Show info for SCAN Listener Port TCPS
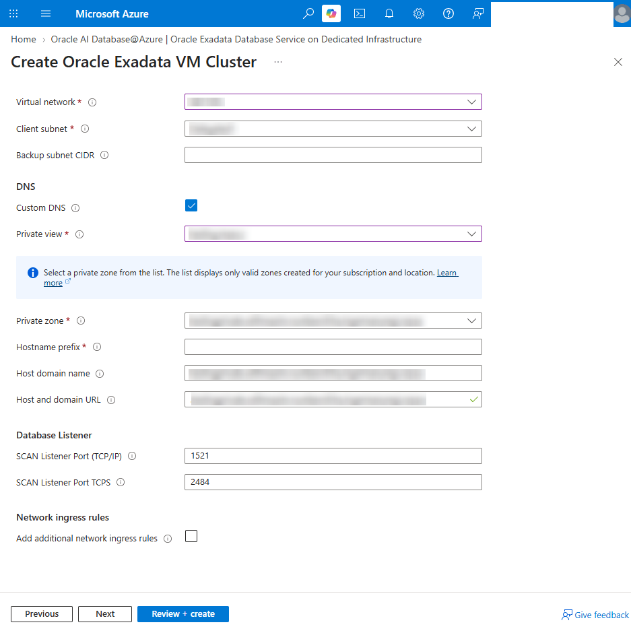This screenshot has width=631, height=635. [x=121, y=482]
